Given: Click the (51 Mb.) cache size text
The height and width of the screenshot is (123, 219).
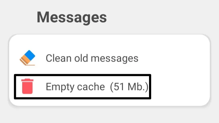Looking at the screenshot, I should [129, 87].
